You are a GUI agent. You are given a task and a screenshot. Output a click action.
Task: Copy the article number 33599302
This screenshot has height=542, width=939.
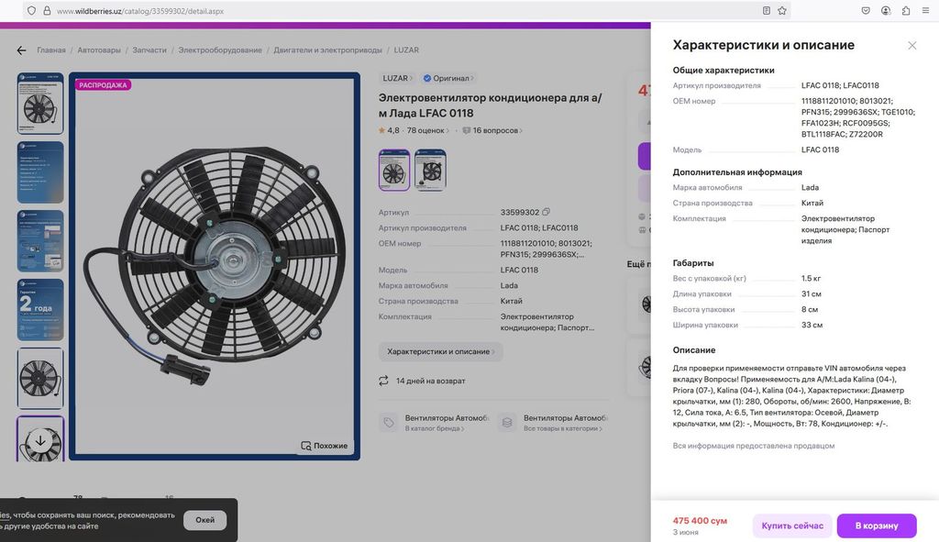[x=547, y=213]
